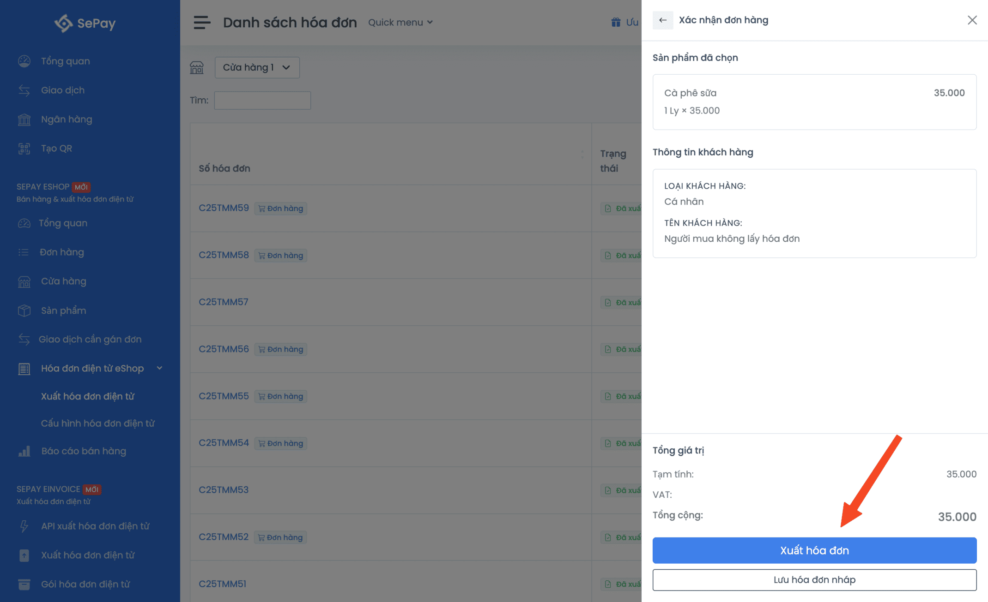Open Báo cáo bán hàng report
This screenshot has height=602, width=988.
[83, 451]
